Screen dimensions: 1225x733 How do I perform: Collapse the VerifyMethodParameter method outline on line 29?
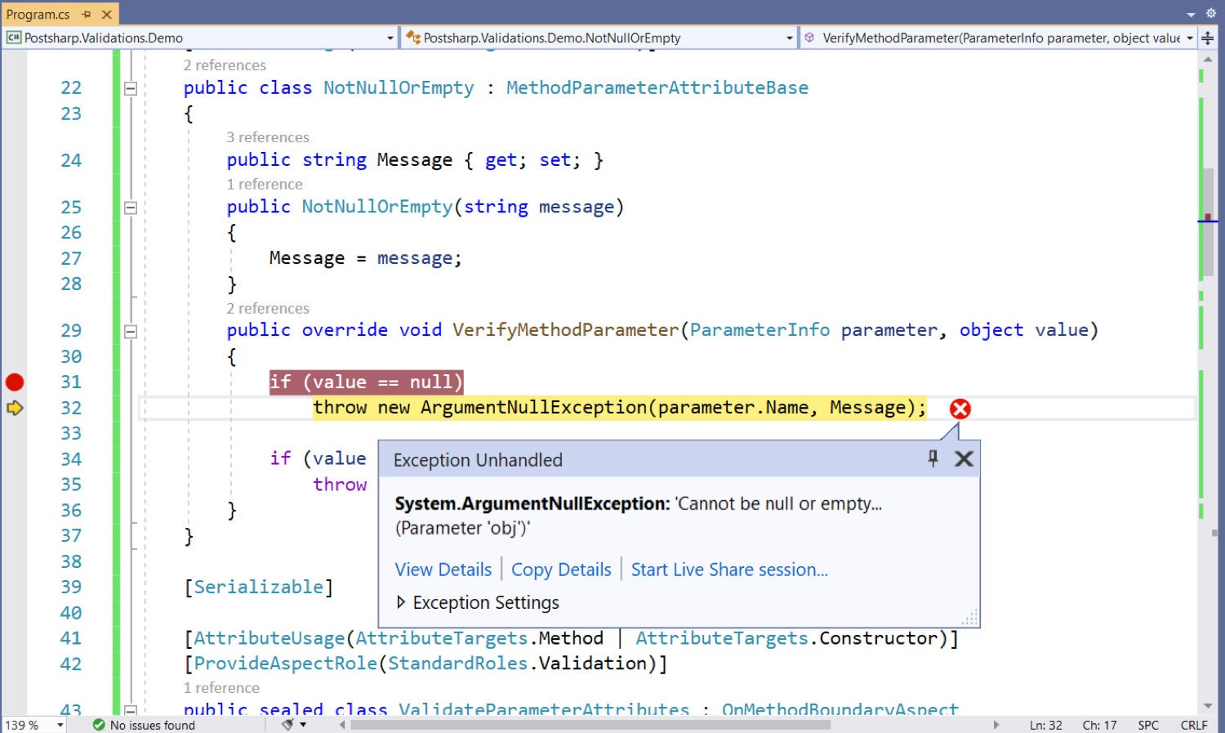[131, 331]
